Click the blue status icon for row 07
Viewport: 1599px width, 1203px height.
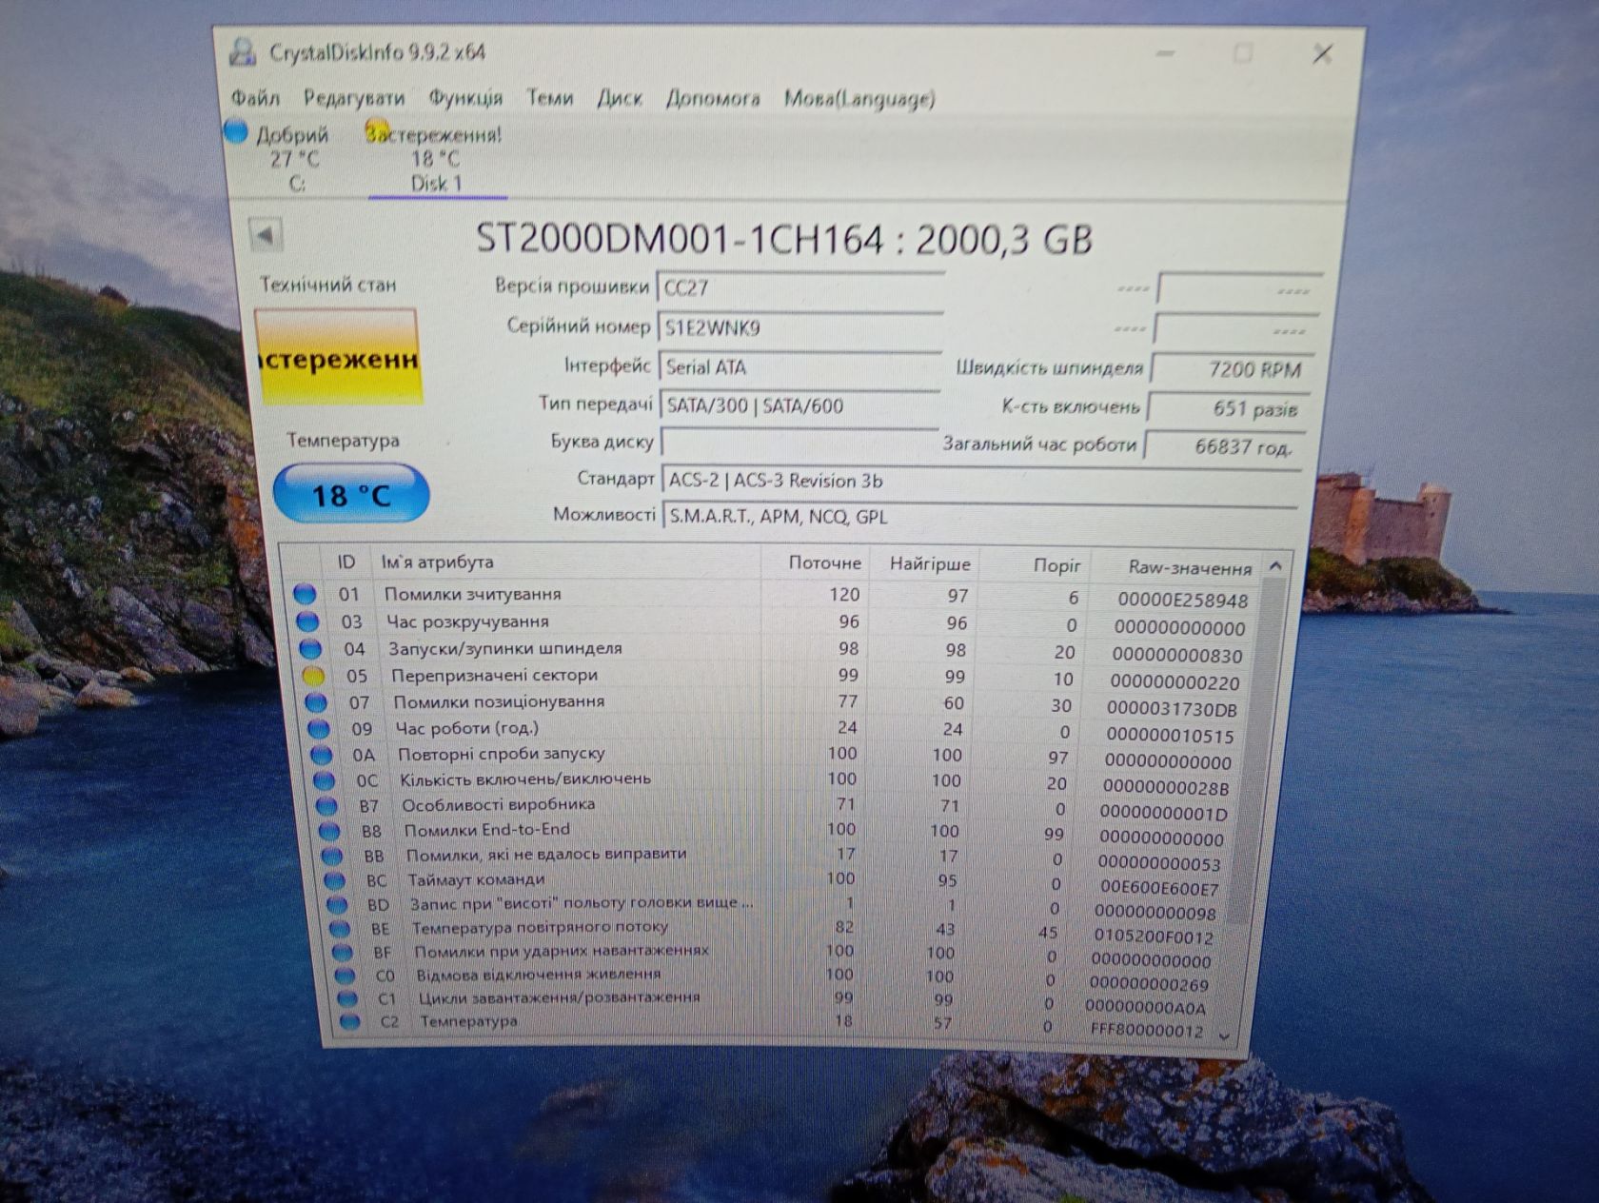(x=316, y=703)
